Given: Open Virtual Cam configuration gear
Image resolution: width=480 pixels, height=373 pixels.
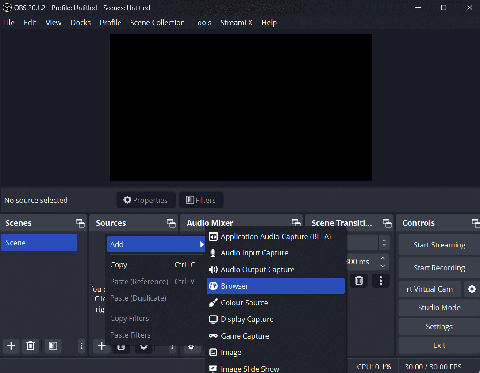Looking at the screenshot, I should click(472, 289).
